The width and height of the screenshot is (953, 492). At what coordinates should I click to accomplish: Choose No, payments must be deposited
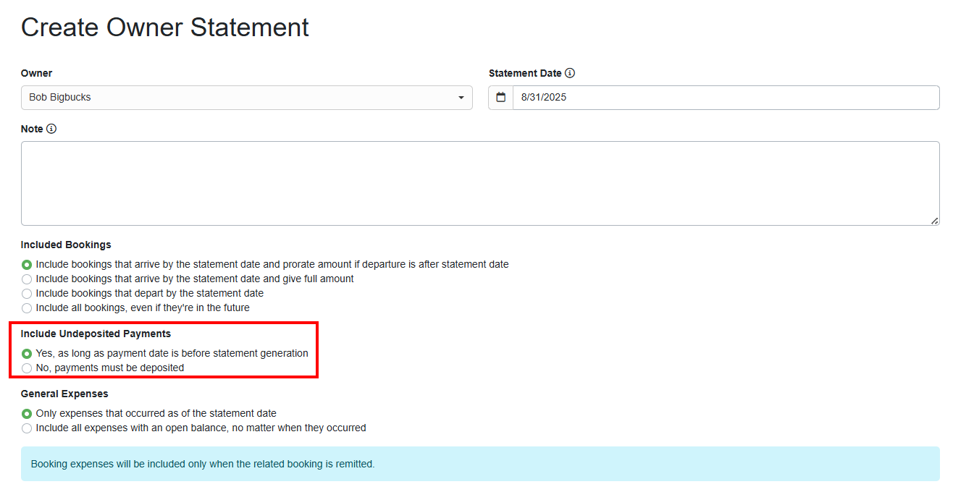(27, 368)
